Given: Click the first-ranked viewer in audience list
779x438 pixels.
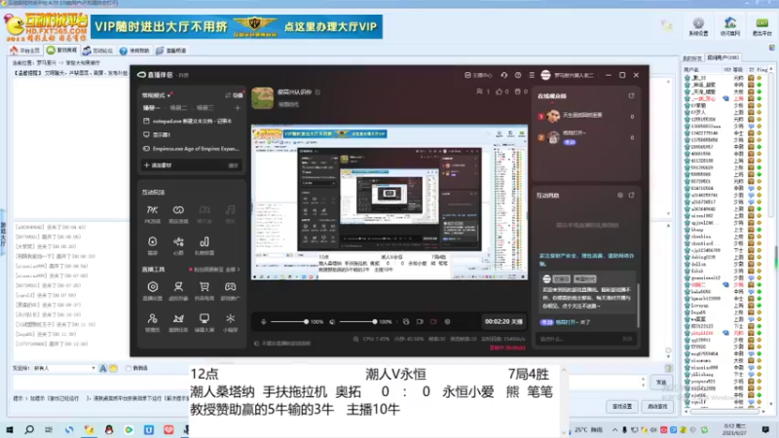Looking at the screenshot, I should pos(586,116).
